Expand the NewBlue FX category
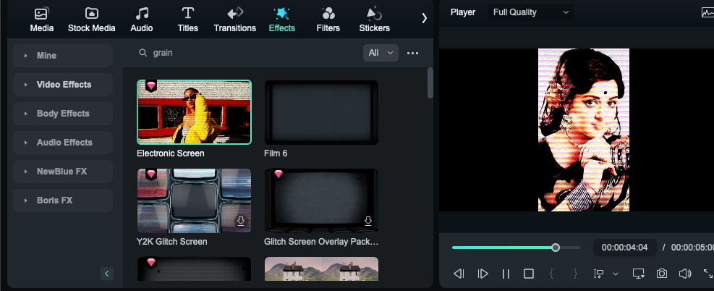The height and width of the screenshot is (291, 714). coord(63,172)
